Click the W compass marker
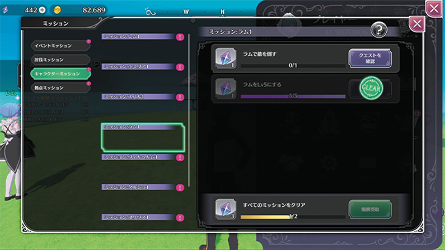The height and width of the screenshot is (250, 445). [186, 12]
